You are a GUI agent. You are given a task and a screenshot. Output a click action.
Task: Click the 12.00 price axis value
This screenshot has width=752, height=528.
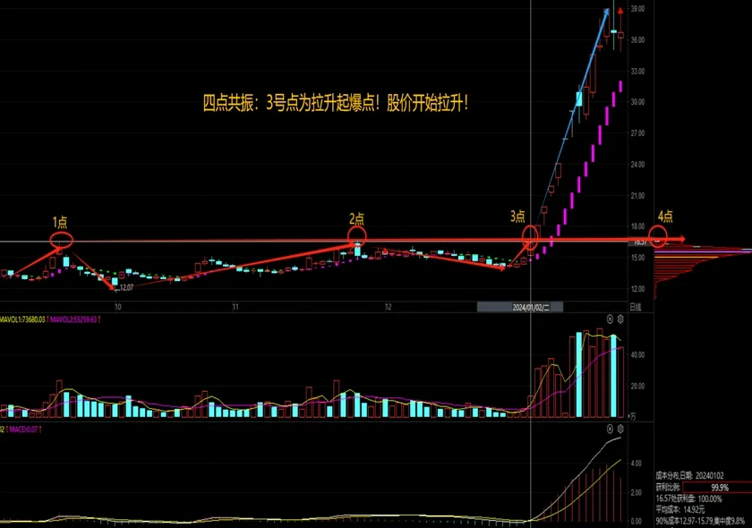click(637, 289)
